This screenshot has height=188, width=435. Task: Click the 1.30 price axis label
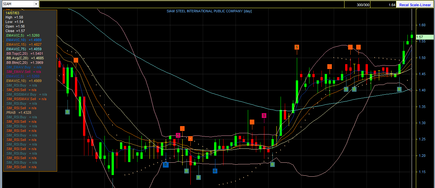[x=422, y=123]
